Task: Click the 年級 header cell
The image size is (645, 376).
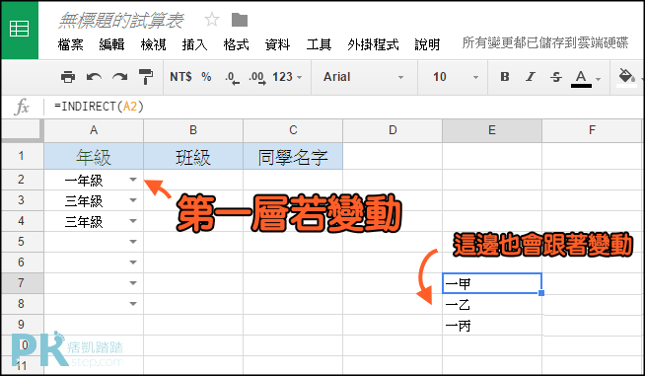Action: (94, 156)
